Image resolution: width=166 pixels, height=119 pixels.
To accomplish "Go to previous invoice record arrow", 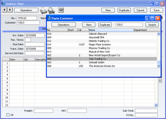I will coord(4,10).
